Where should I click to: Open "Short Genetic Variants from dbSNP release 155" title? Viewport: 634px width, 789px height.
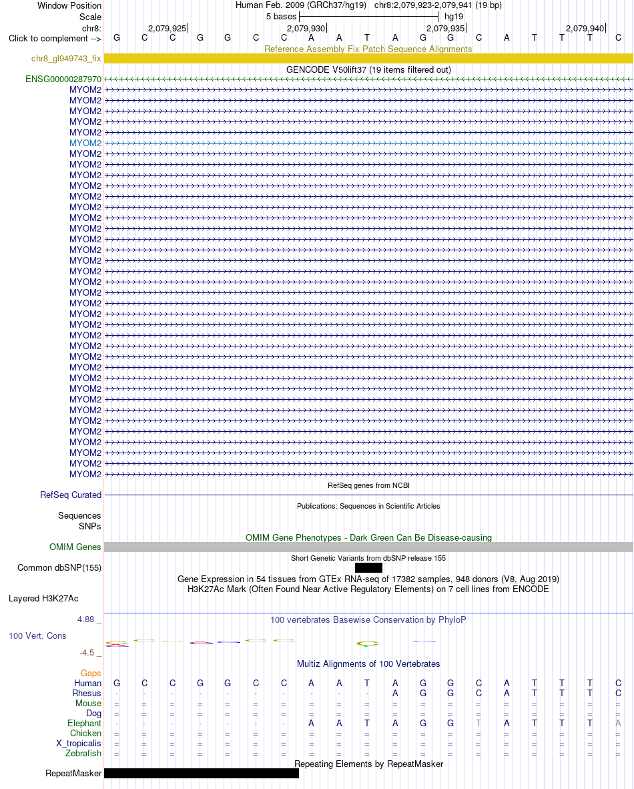coord(368,558)
